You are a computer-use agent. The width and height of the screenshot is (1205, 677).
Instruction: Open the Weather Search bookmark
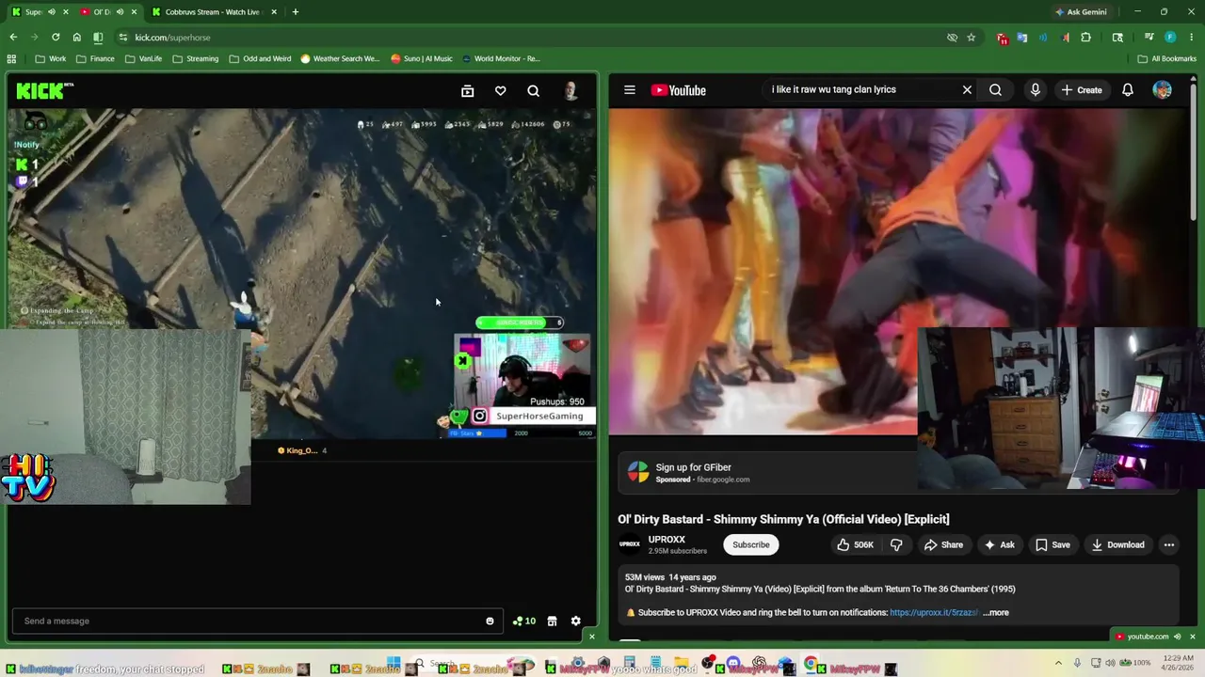340,58
